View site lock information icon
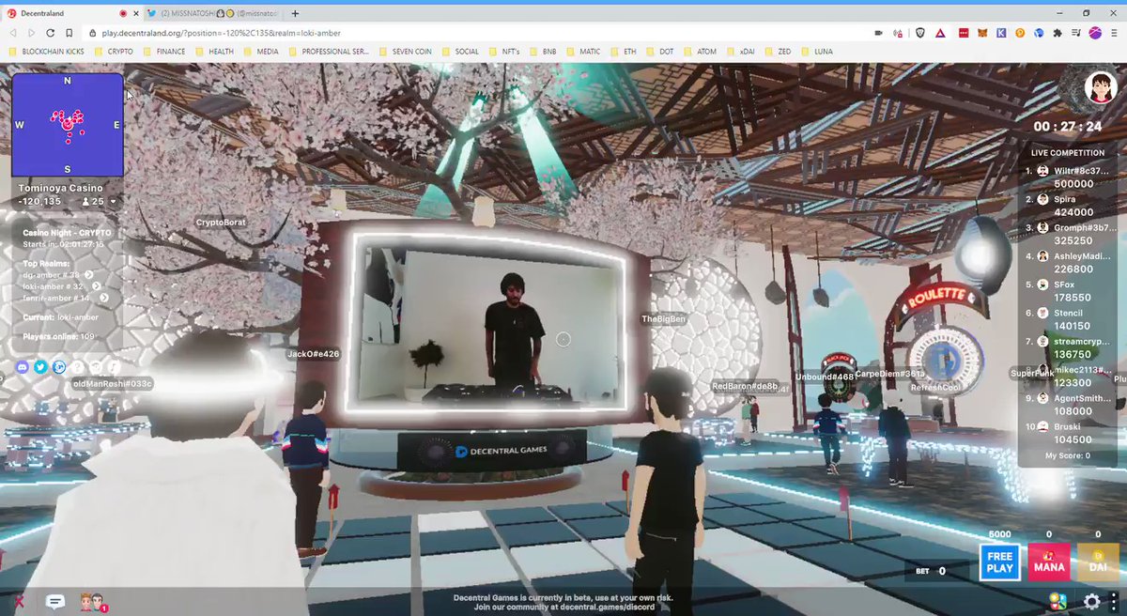Viewport: 1127px width, 616px height. click(92, 33)
